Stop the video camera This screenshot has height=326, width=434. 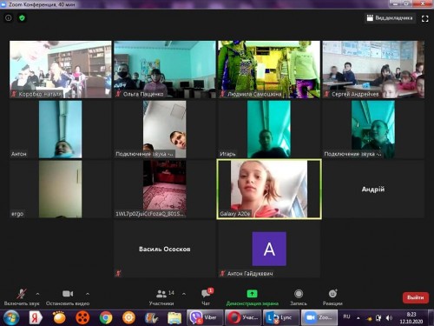click(x=68, y=297)
